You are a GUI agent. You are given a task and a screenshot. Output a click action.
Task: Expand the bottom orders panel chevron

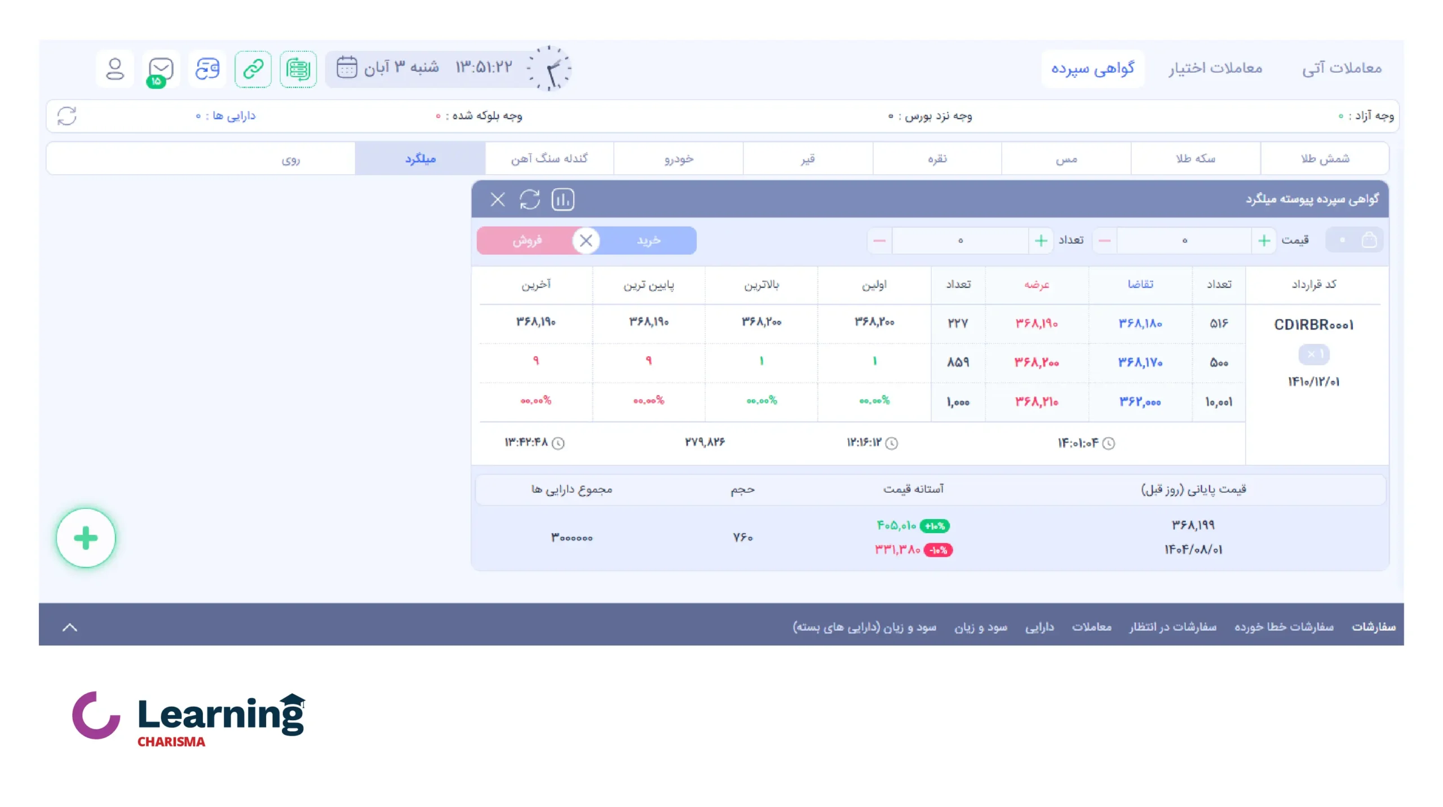point(69,627)
